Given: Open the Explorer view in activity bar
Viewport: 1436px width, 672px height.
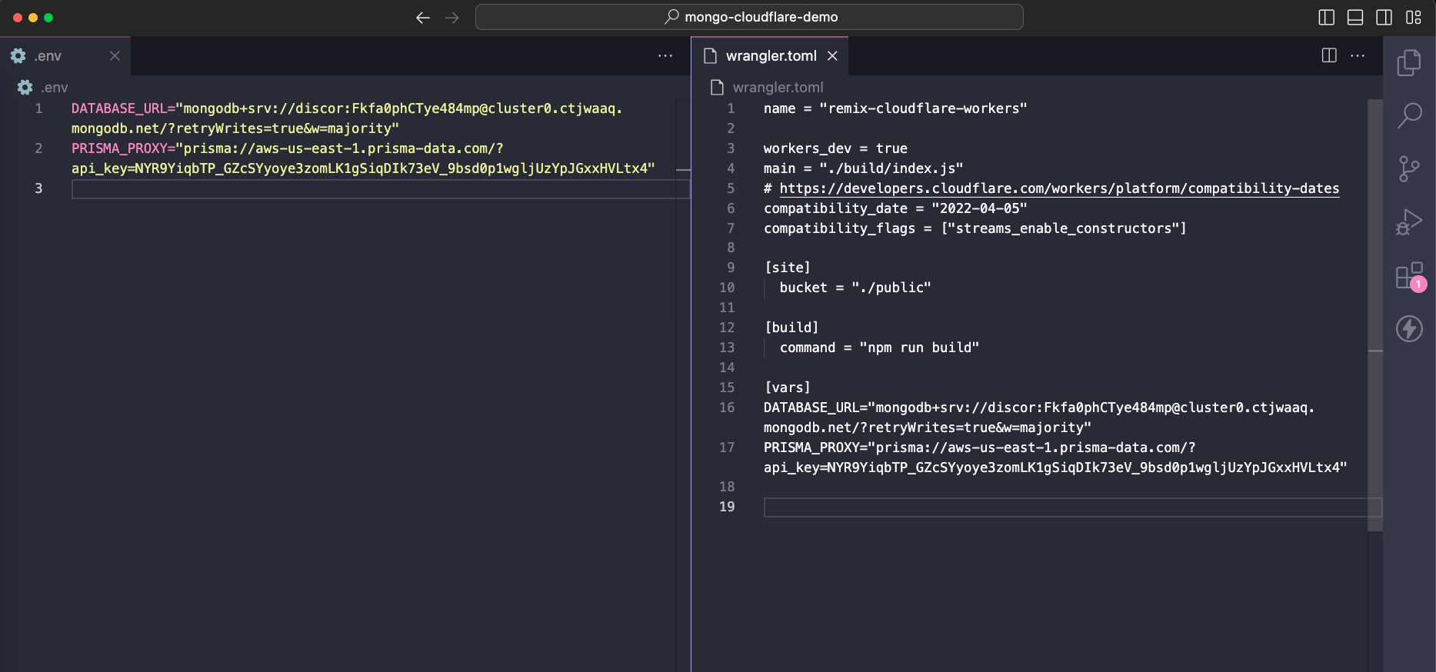Looking at the screenshot, I should [x=1409, y=62].
